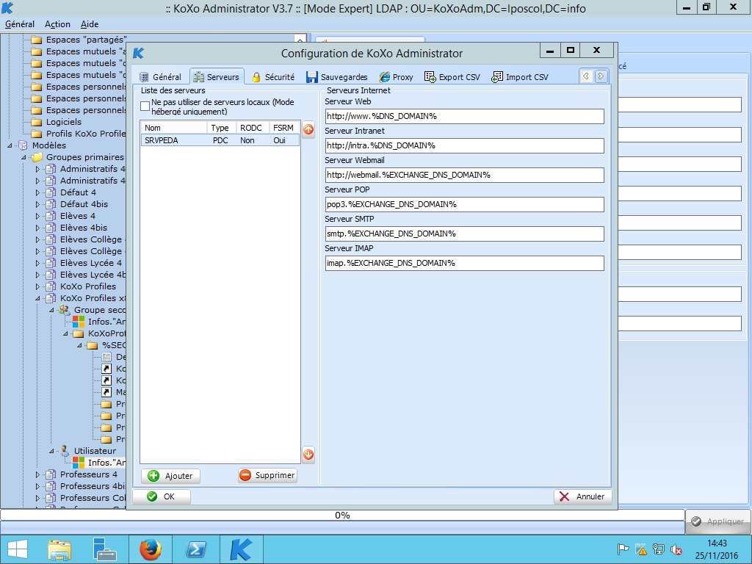Click the muted volume tray icon
Image resolution: width=752 pixels, height=564 pixels.
(676, 549)
